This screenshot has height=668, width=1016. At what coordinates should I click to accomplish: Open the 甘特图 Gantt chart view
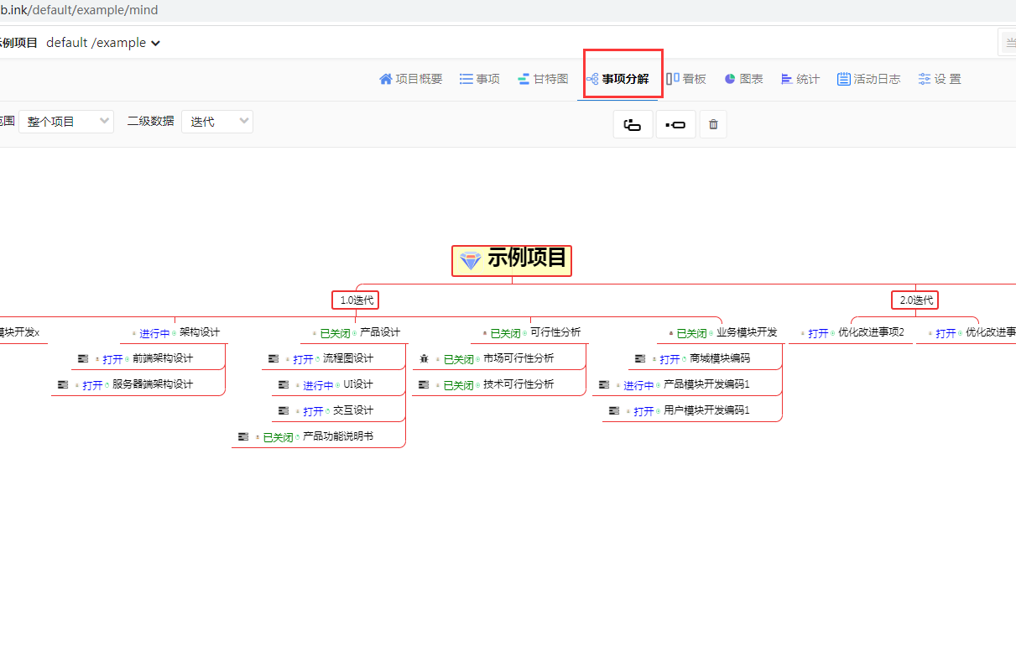(543, 78)
